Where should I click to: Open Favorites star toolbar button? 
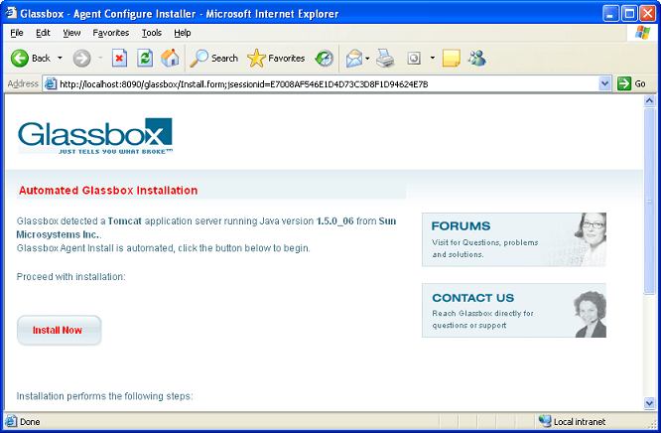click(x=276, y=59)
